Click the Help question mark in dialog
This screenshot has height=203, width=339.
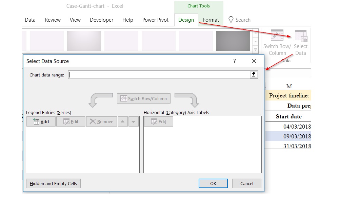(234, 61)
